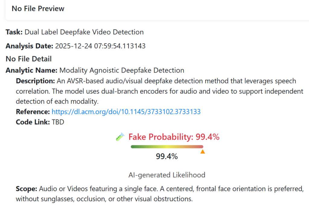Screen dimensions: 309x207
Task: Click "Dual Label Deepfake Video Detection" text
Action: coord(84,32)
